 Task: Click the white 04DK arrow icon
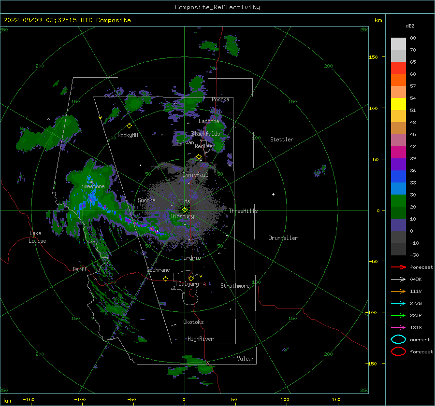pyautogui.click(x=398, y=279)
